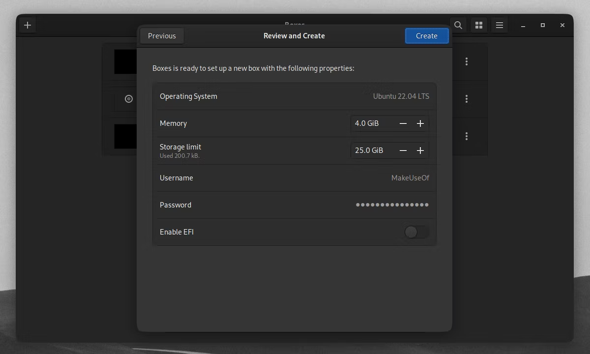590x354 pixels.
Task: Click the plus icon to add new box
Action: coord(28,25)
